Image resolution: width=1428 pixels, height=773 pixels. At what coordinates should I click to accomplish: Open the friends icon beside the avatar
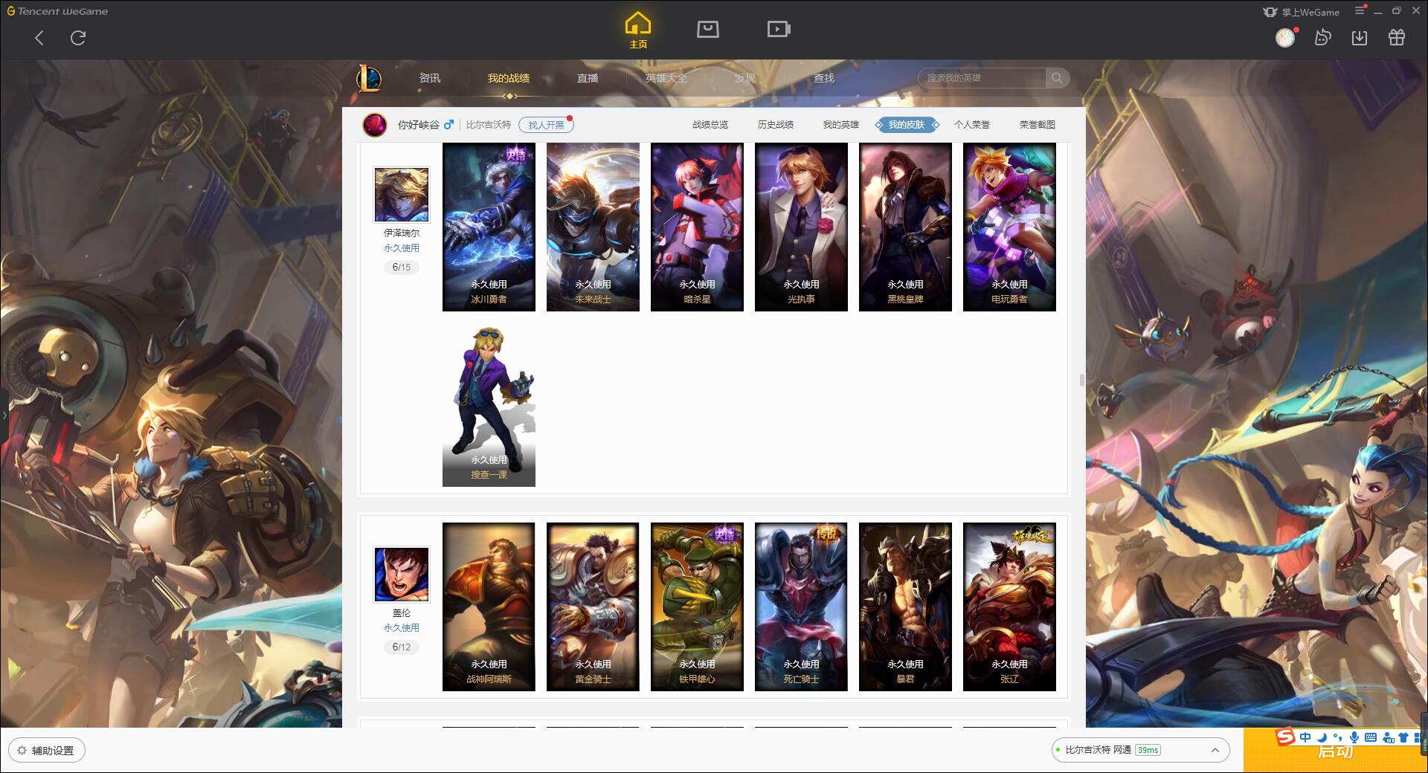pos(1322,37)
